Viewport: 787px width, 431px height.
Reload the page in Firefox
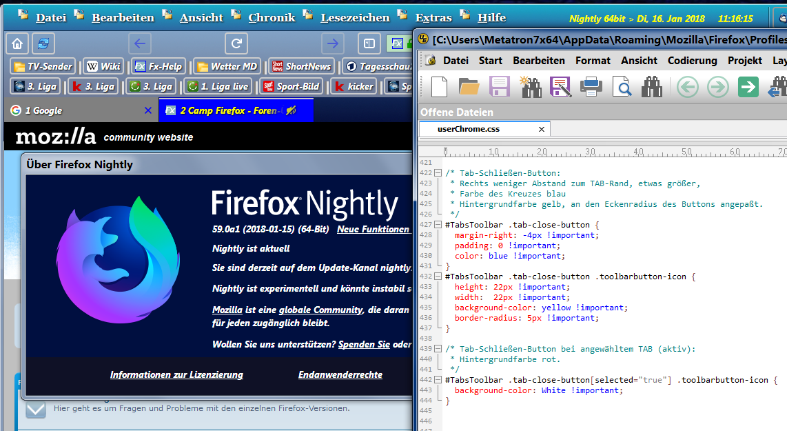coord(236,43)
